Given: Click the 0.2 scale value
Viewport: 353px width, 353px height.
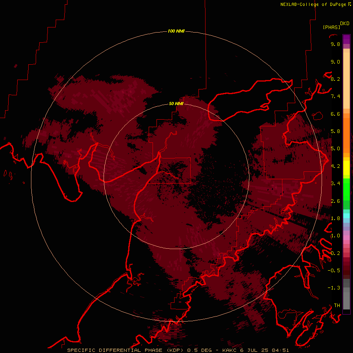Looking at the screenshot, I should (335, 253).
